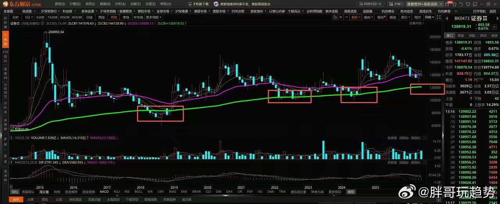Click 手机版下载 button
500x204 pixels.
198,4
